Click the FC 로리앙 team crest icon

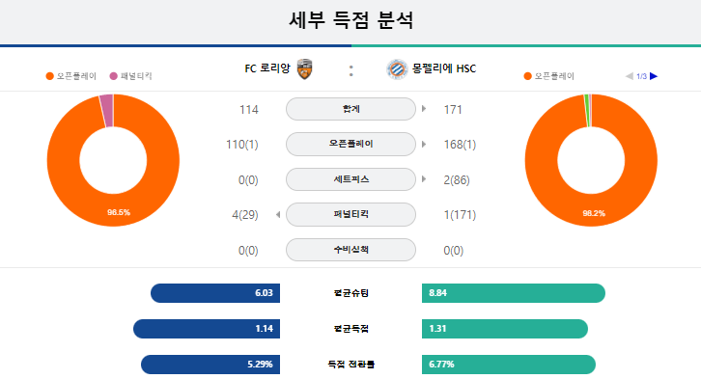[x=304, y=69]
